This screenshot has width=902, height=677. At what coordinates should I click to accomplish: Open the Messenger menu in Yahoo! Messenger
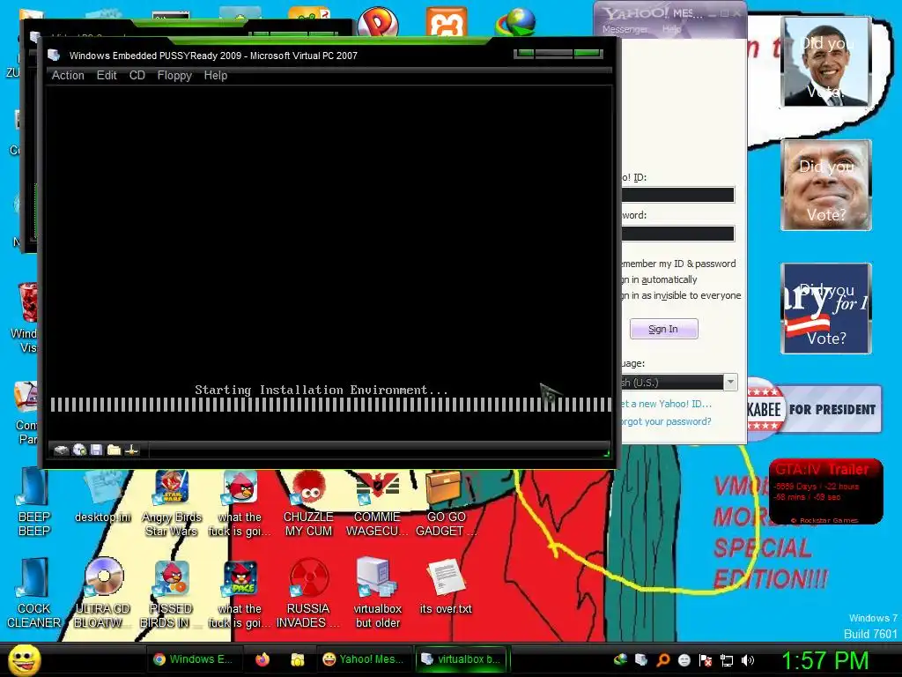625,29
